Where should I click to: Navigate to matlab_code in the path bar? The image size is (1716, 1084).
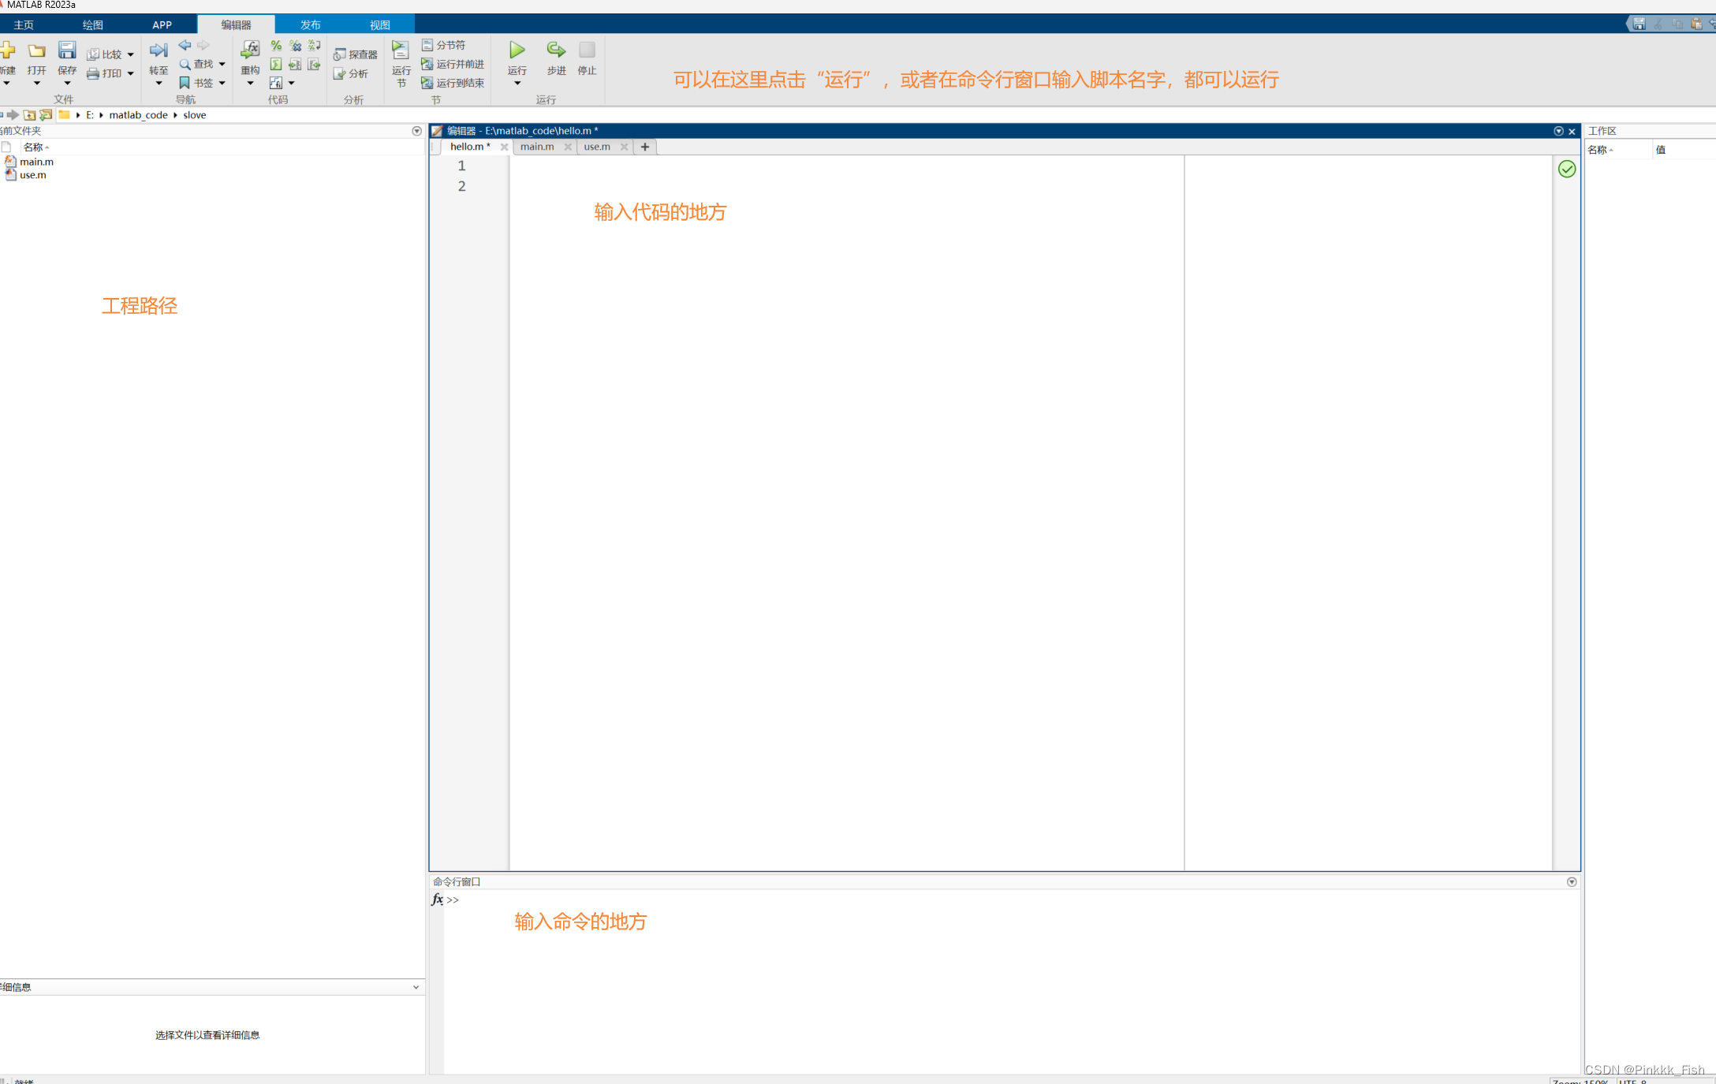[140, 114]
